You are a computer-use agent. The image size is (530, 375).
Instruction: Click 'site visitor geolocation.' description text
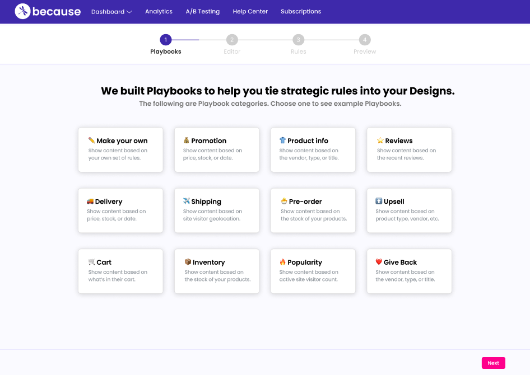point(212,219)
